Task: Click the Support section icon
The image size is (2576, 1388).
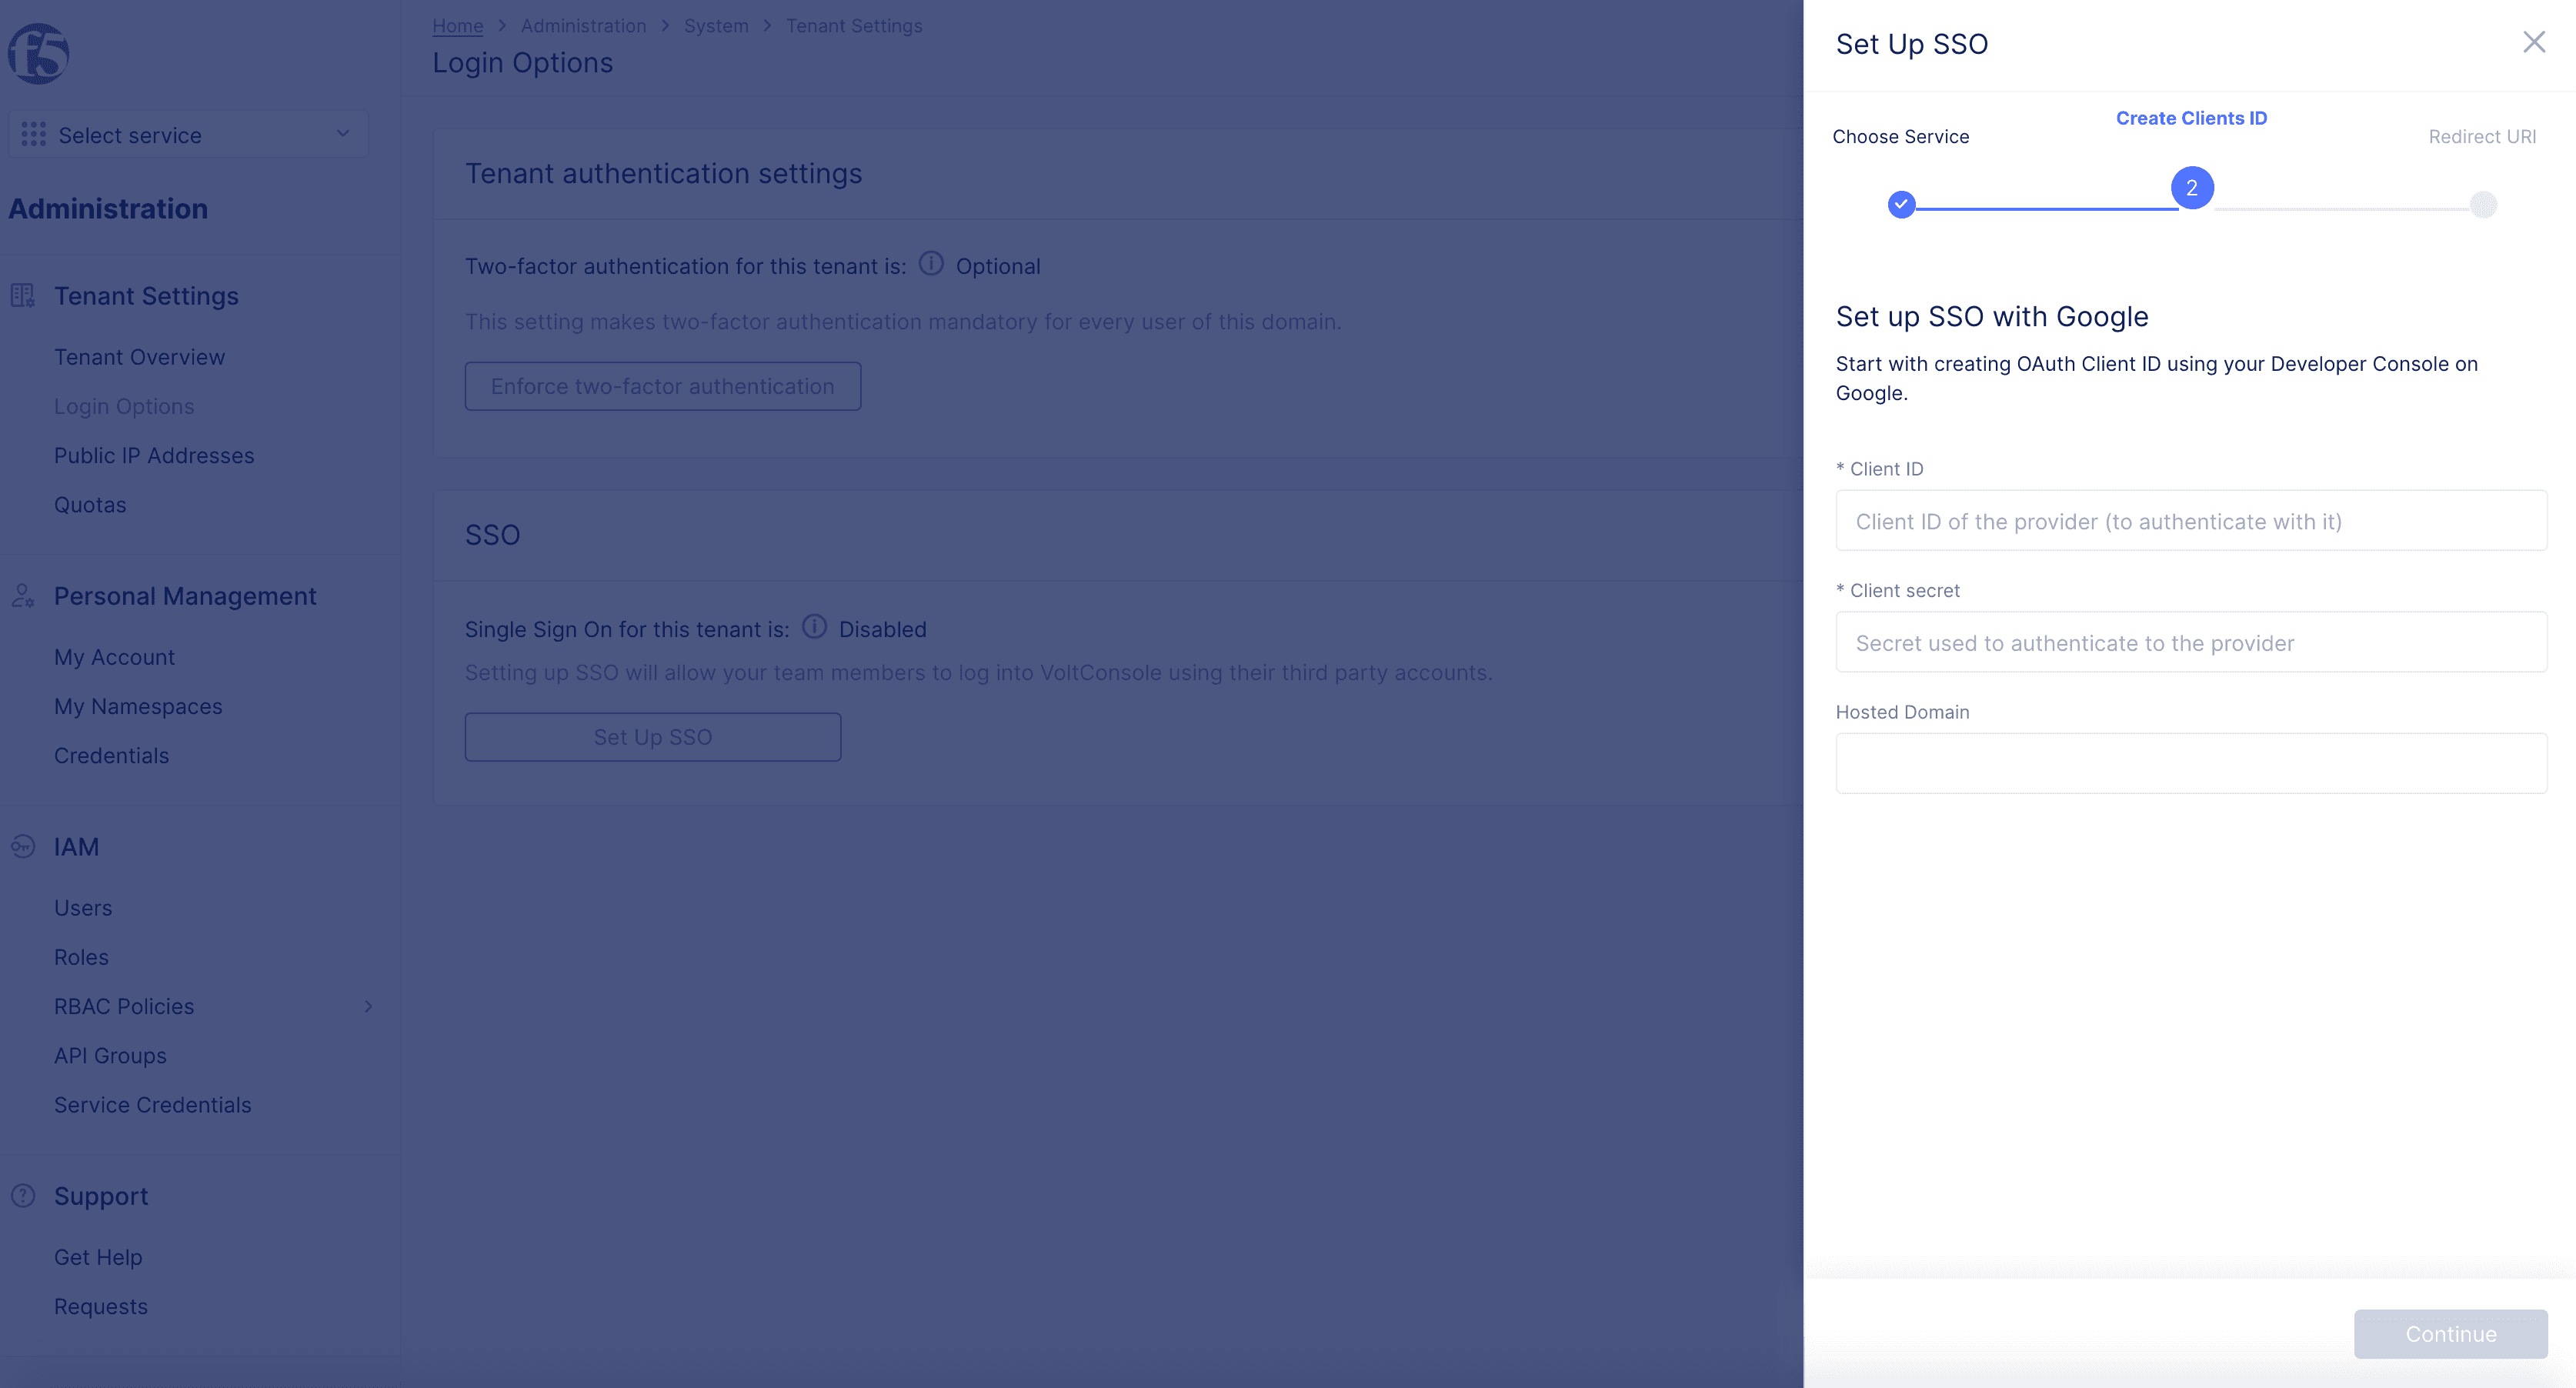Action: tap(22, 1195)
